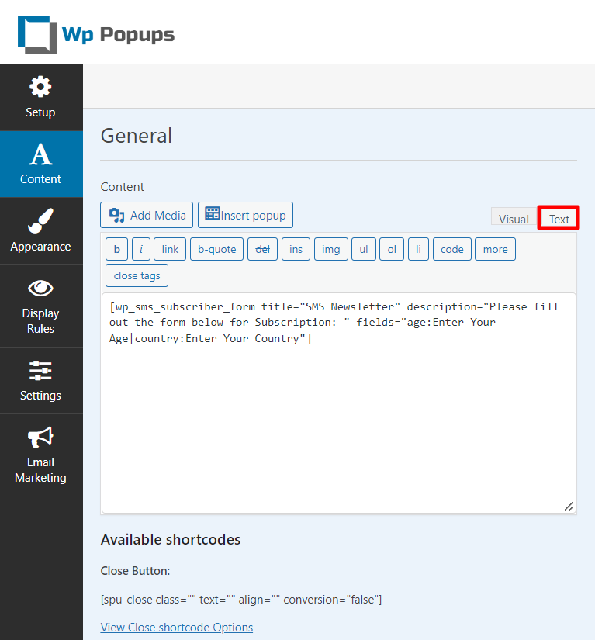Click the close tags button

[137, 275]
